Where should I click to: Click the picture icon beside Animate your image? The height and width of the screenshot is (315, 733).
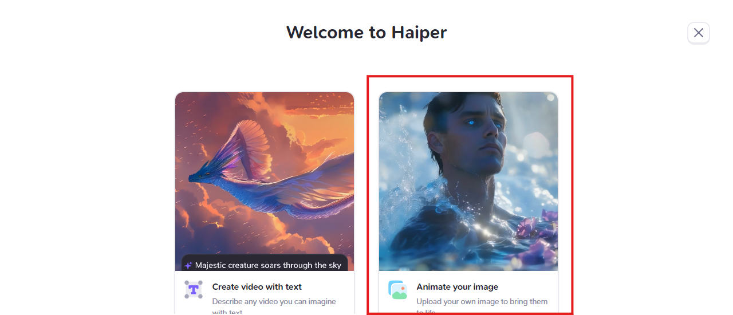(x=397, y=290)
